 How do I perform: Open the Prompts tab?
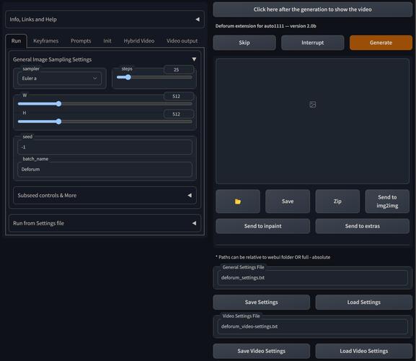click(81, 41)
